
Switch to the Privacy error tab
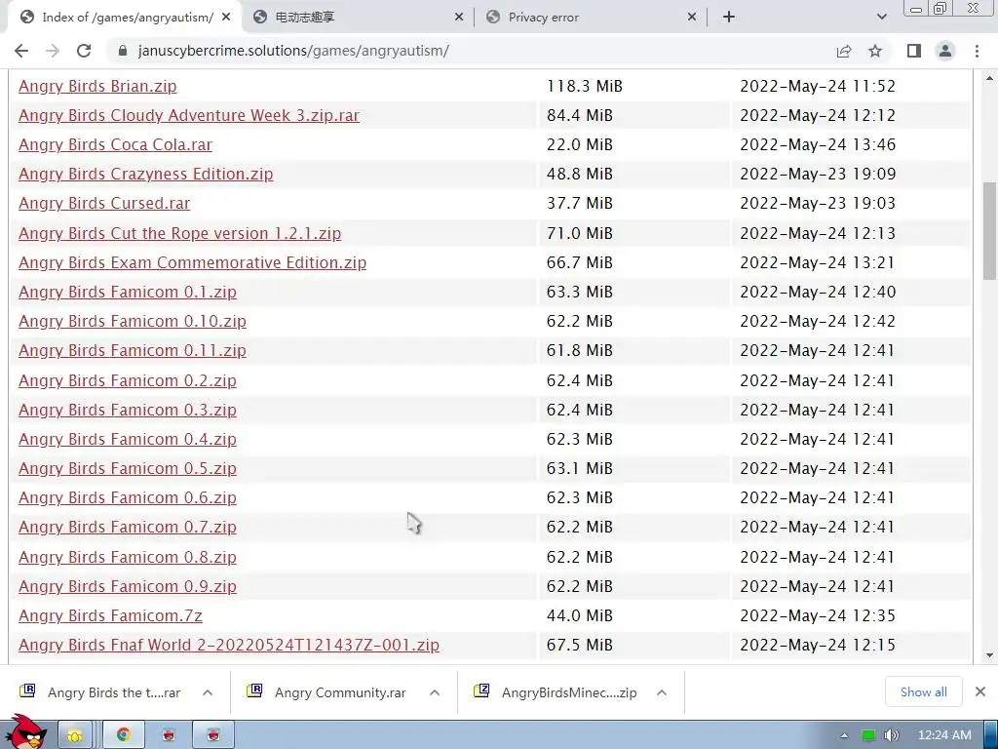pos(592,18)
